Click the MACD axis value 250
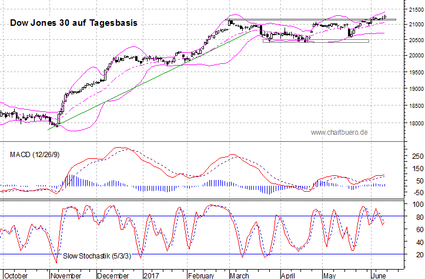 pos(418,156)
